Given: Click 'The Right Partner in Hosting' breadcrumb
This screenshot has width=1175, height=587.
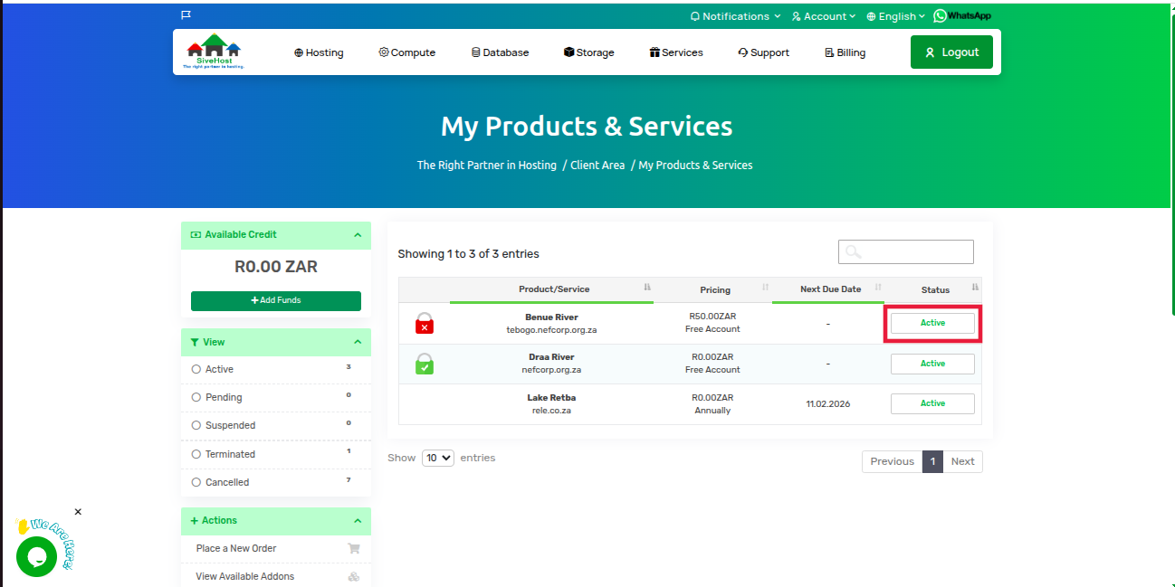Looking at the screenshot, I should pyautogui.click(x=486, y=166).
